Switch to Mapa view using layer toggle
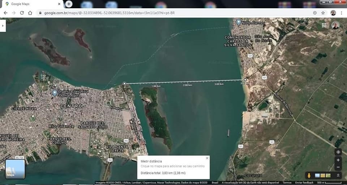 pyautogui.click(x=15, y=169)
